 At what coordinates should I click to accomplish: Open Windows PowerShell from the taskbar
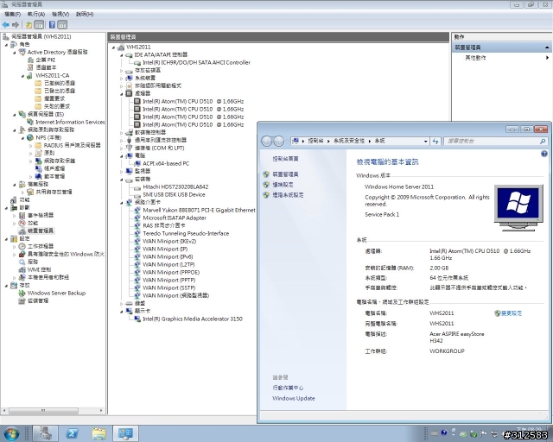73,433
